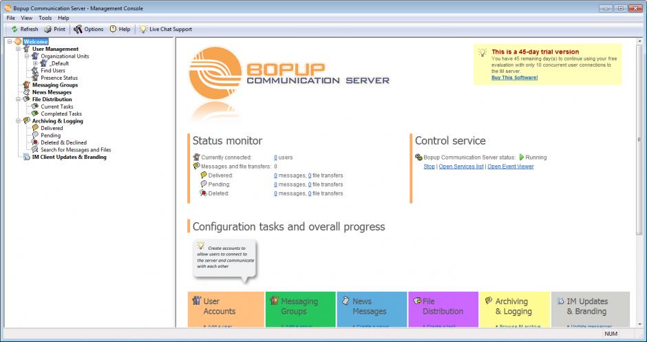Select the News Messages tree label
This screenshot has height=342, width=647.
pos(52,92)
